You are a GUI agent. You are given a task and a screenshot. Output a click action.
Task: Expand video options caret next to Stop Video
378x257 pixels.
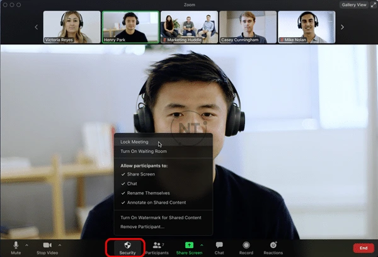pos(60,245)
